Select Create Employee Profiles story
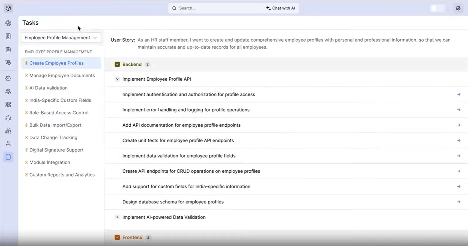 pos(61,63)
